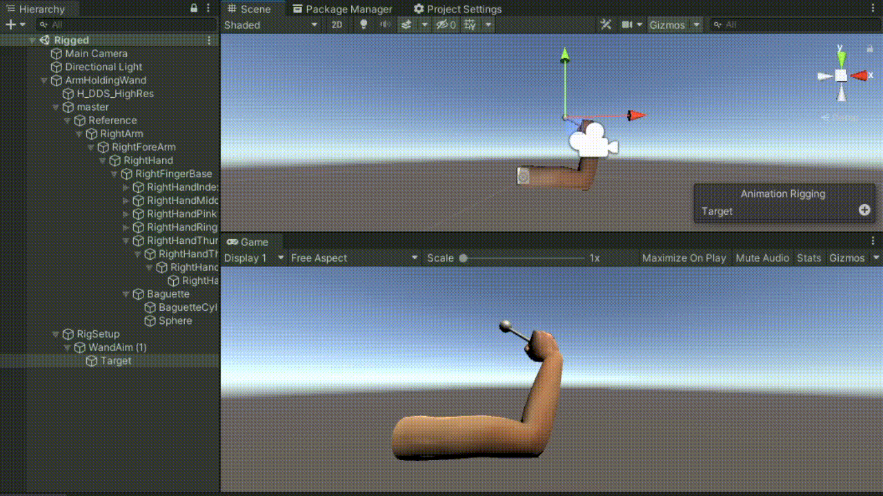Open the Game view panel options menu
The height and width of the screenshot is (496, 883).
tap(873, 241)
